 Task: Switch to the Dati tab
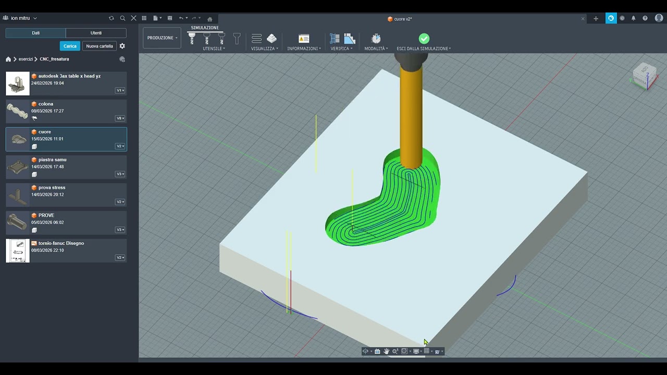[35, 33]
